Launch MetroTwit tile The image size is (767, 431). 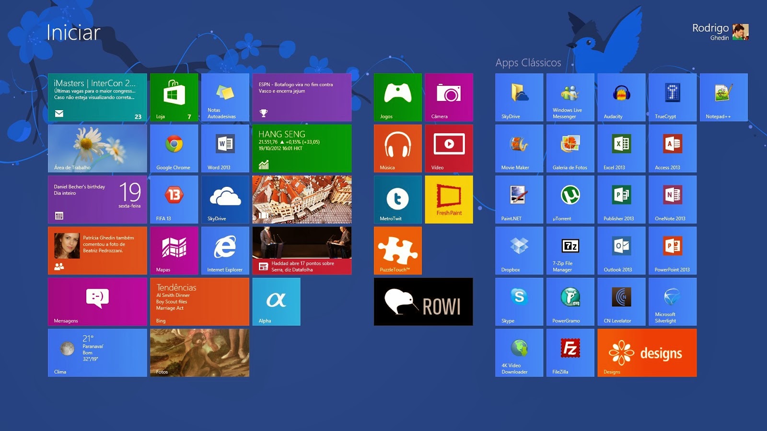coord(398,200)
